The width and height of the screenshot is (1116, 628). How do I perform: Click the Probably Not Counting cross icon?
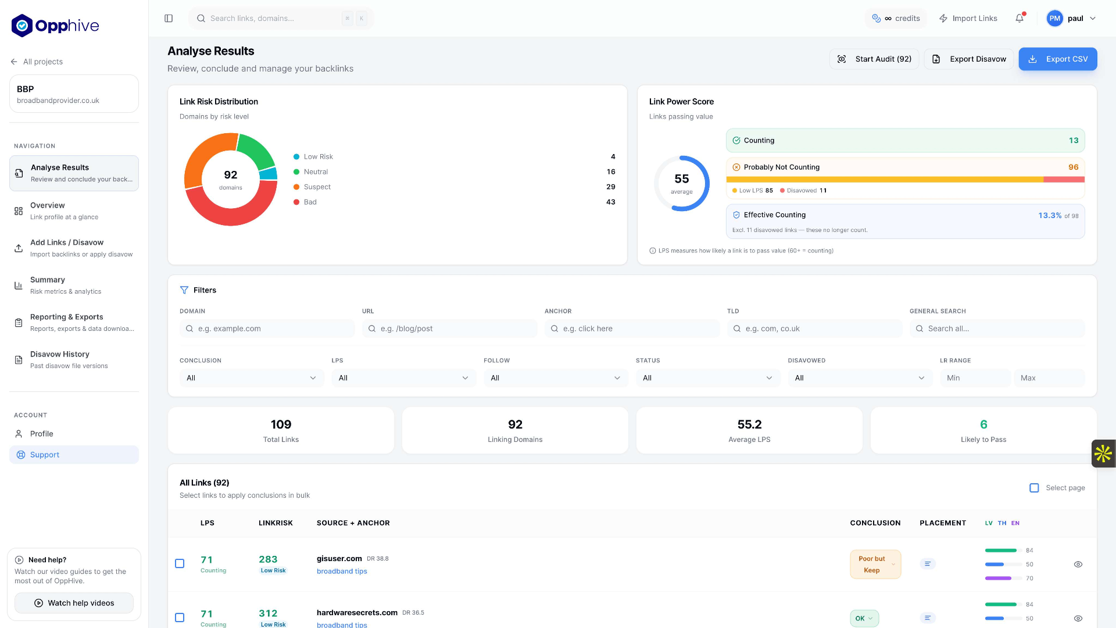tap(736, 167)
